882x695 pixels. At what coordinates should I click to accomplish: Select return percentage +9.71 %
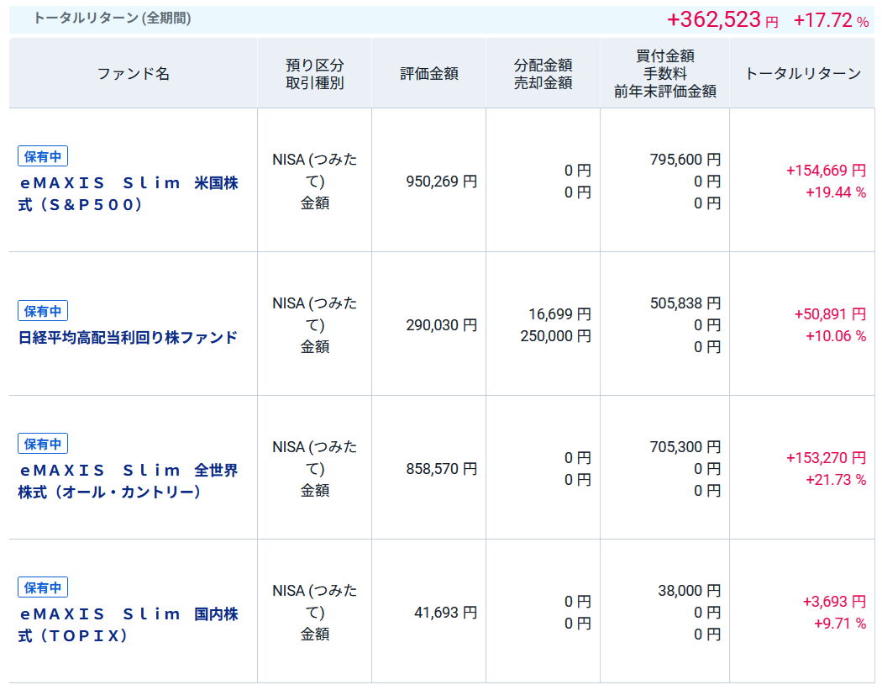coord(840,624)
